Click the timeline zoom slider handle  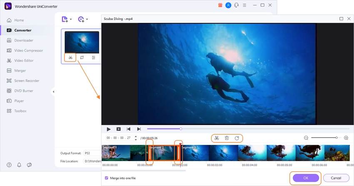pos(337,137)
